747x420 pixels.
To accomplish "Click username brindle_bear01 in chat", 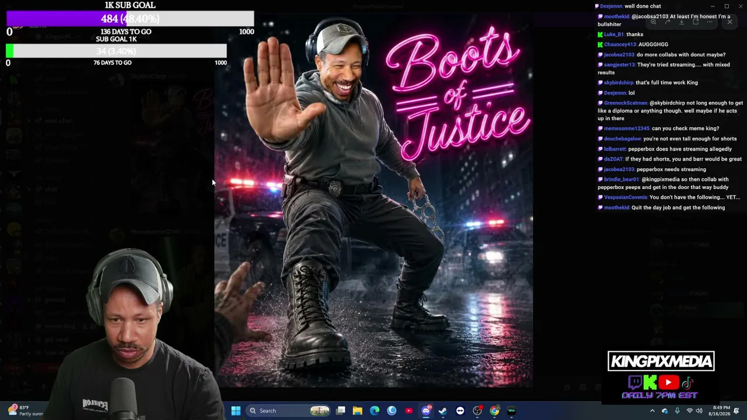I will click(622, 180).
